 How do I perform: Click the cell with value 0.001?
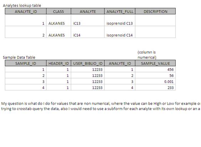pyautogui.click(x=155, y=81)
